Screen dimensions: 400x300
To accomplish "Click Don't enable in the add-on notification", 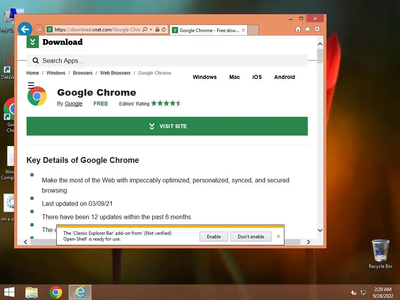I will (x=251, y=236).
